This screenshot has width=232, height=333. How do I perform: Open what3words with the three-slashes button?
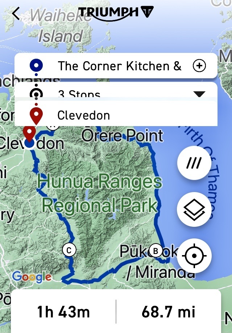coord(194,163)
